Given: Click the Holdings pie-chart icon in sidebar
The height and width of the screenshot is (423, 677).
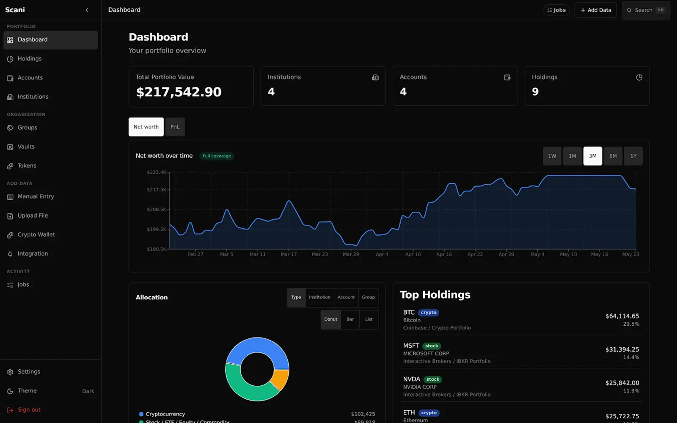Looking at the screenshot, I should 10,59.
